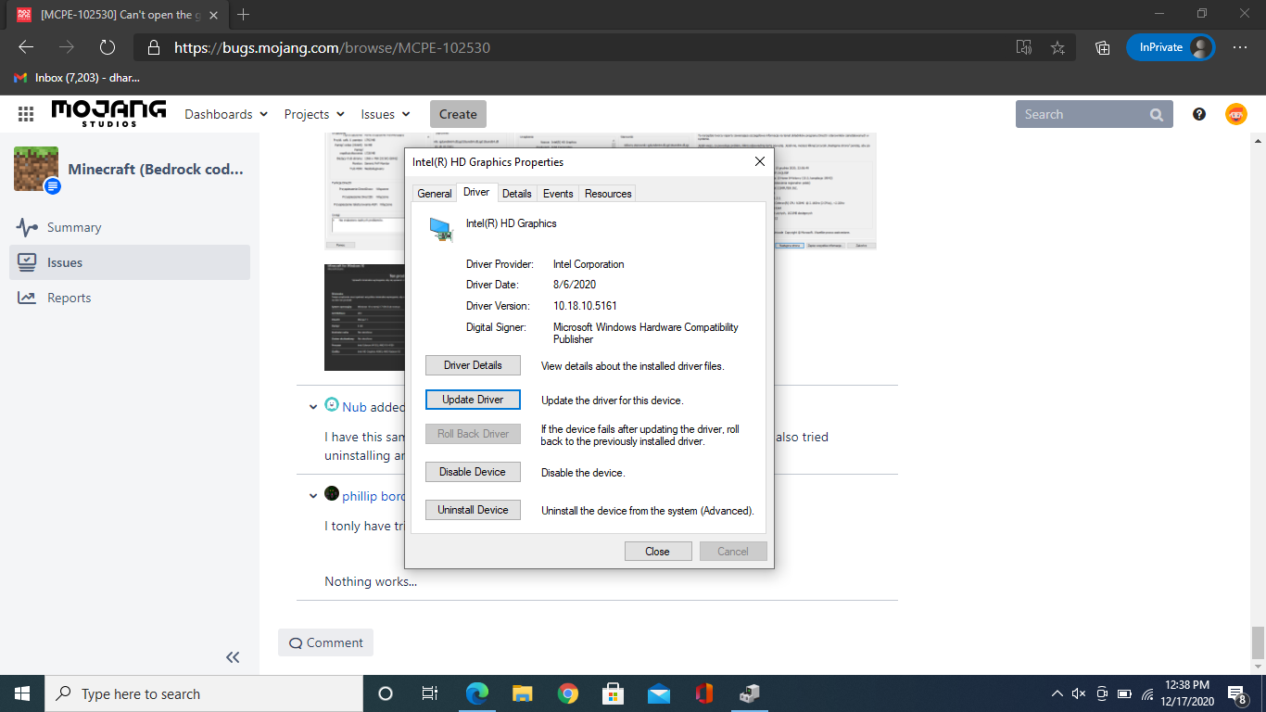Click the Update Driver button
1266x712 pixels.
coord(473,400)
